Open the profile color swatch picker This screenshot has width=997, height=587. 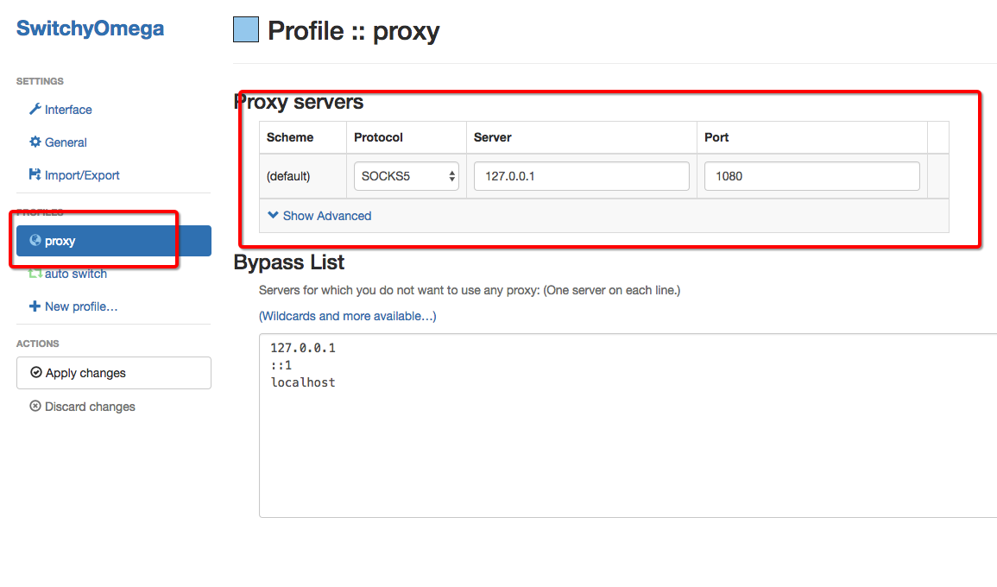pos(246,29)
